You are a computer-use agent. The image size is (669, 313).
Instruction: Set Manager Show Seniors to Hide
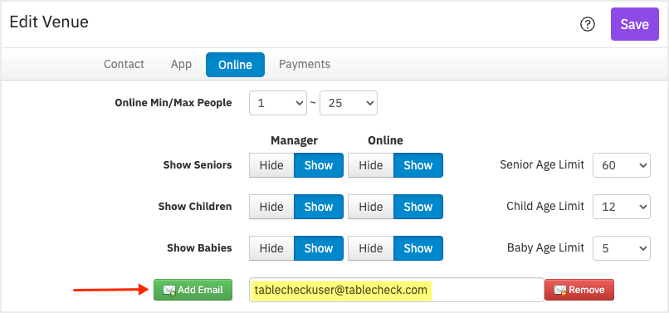271,165
